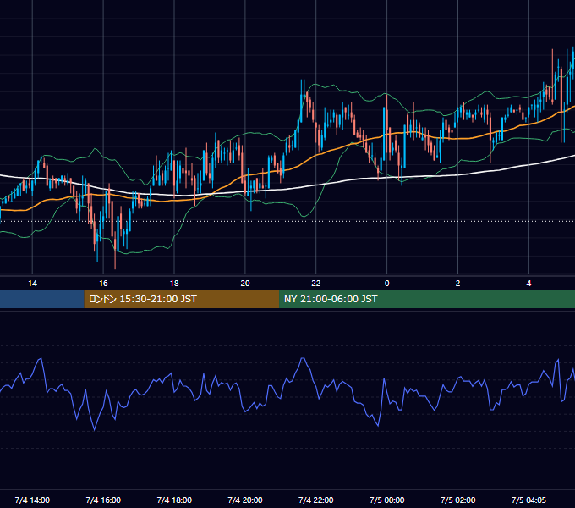Click the '22' hour label on price chart axis
The height and width of the screenshot is (508, 575).
[315, 284]
